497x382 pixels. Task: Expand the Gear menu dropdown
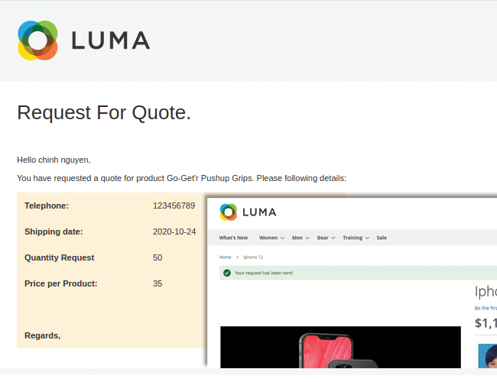(333, 238)
